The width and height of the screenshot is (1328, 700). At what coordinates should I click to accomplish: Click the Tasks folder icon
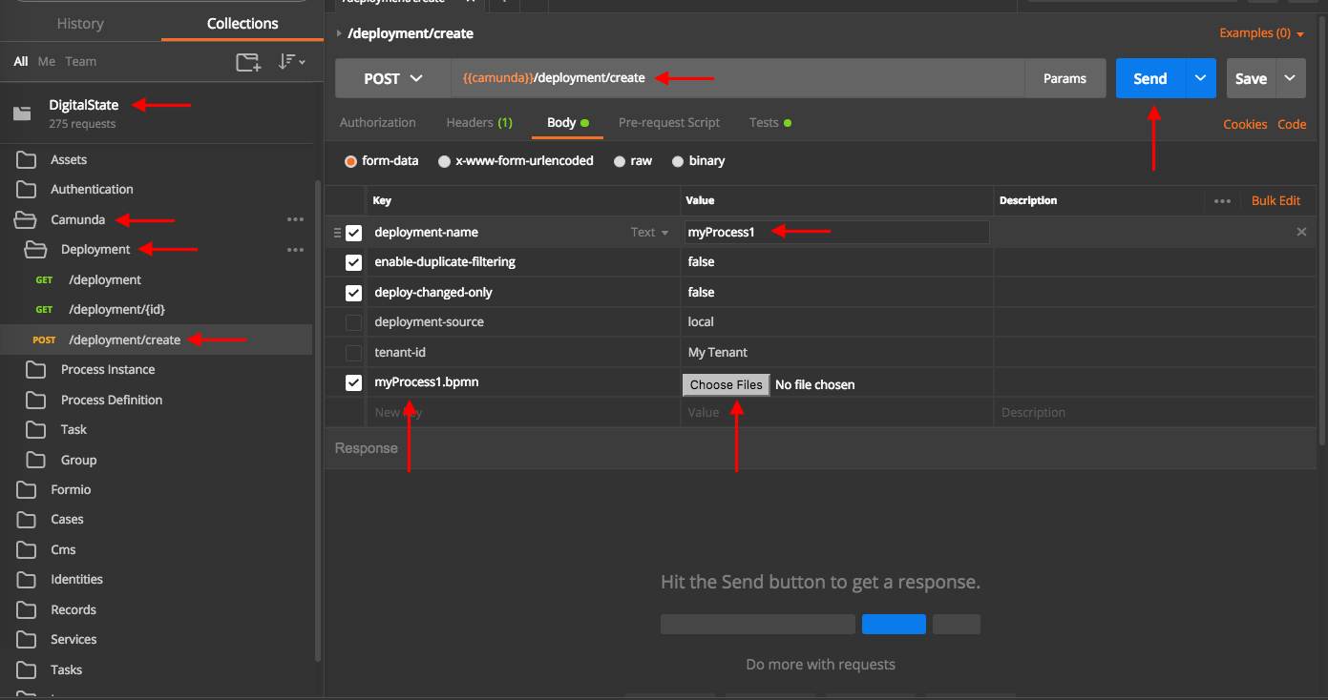pos(27,669)
